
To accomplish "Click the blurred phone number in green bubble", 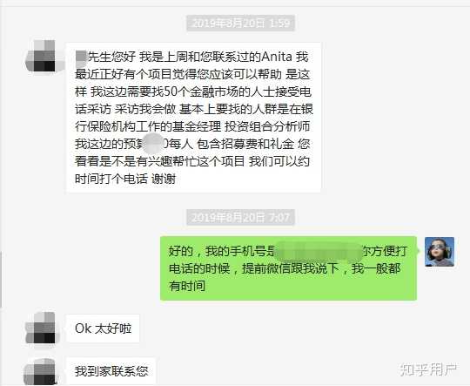I will point(319,251).
